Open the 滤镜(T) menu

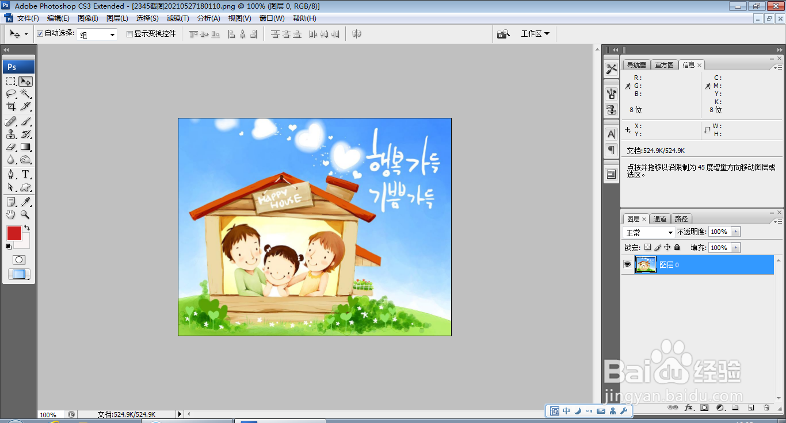[178, 18]
